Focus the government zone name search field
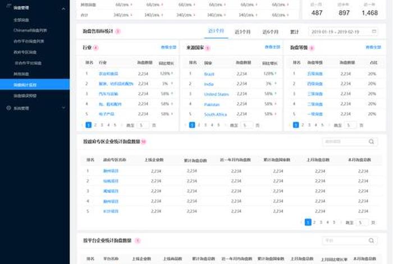Screen dimensions: 393x264 (350, 142)
